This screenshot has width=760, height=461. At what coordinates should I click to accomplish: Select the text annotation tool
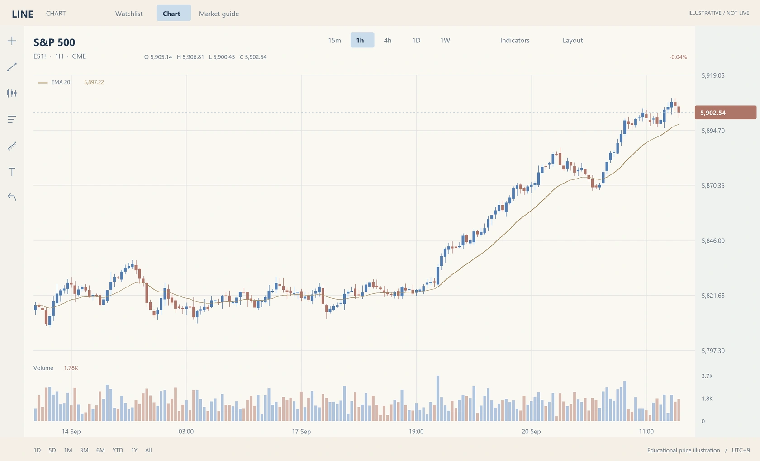coord(12,172)
